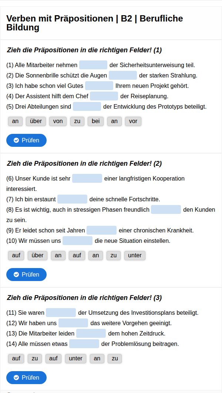Click the checkmark icon in the exercise (2) Prüfen button
Image resolution: width=222 pixels, height=393 pixels.
(16, 275)
